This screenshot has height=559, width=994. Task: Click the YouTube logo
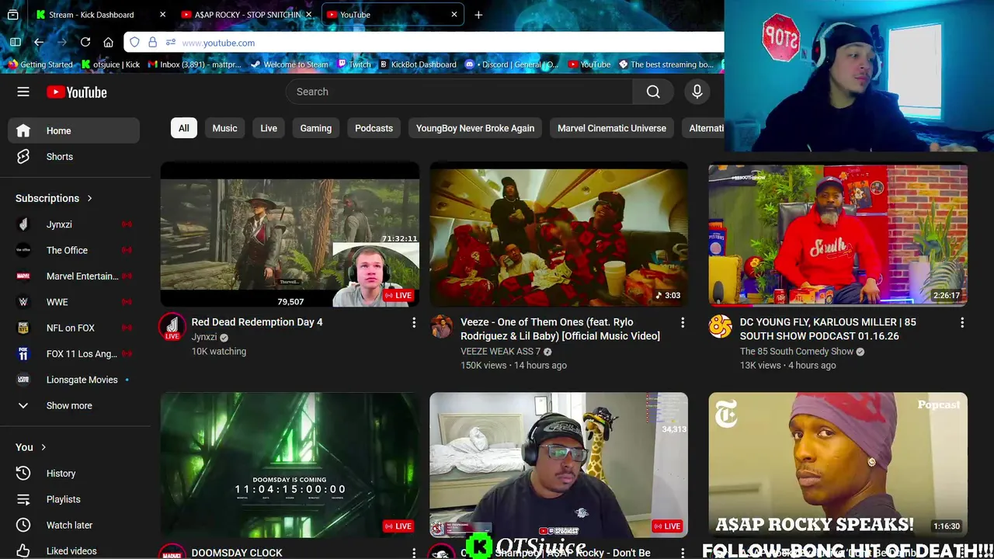pyautogui.click(x=77, y=92)
